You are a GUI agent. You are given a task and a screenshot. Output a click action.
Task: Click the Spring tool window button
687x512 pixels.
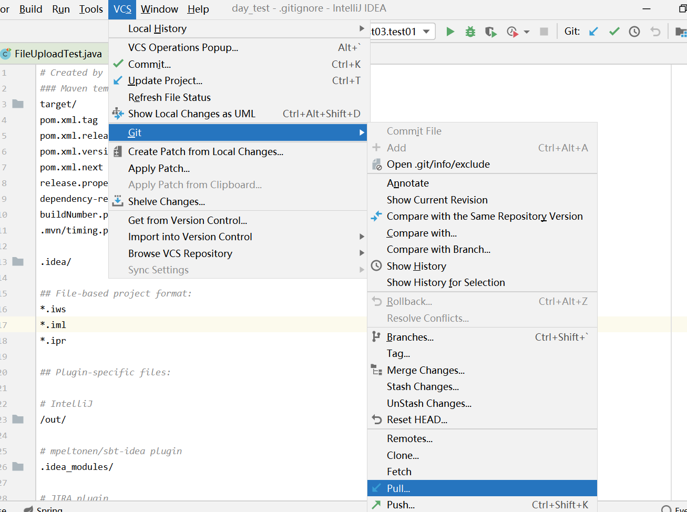pos(44,509)
